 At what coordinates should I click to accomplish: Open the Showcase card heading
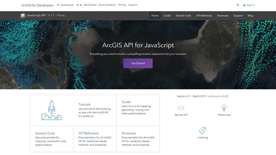pos(129,133)
